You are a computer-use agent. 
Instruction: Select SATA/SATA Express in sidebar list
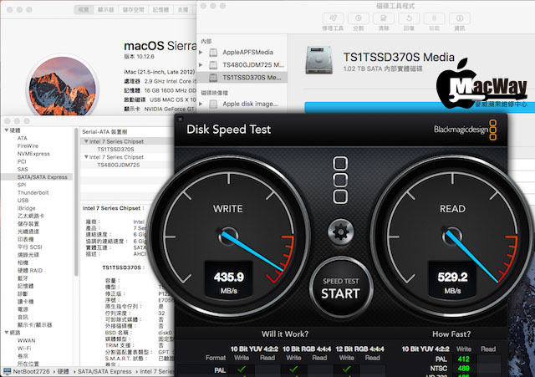pos(37,177)
